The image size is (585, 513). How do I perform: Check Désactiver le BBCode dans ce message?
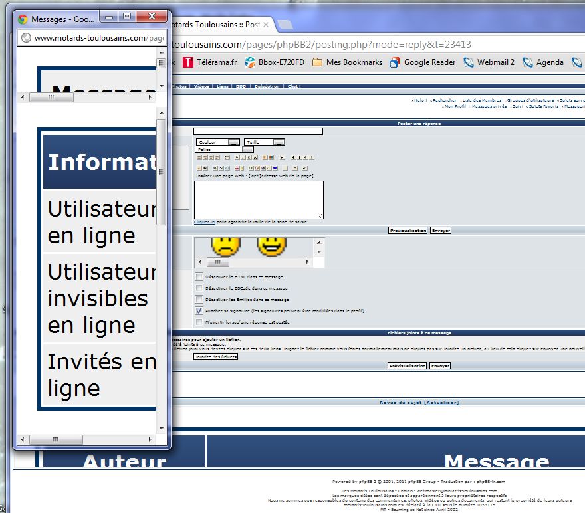pyautogui.click(x=199, y=288)
